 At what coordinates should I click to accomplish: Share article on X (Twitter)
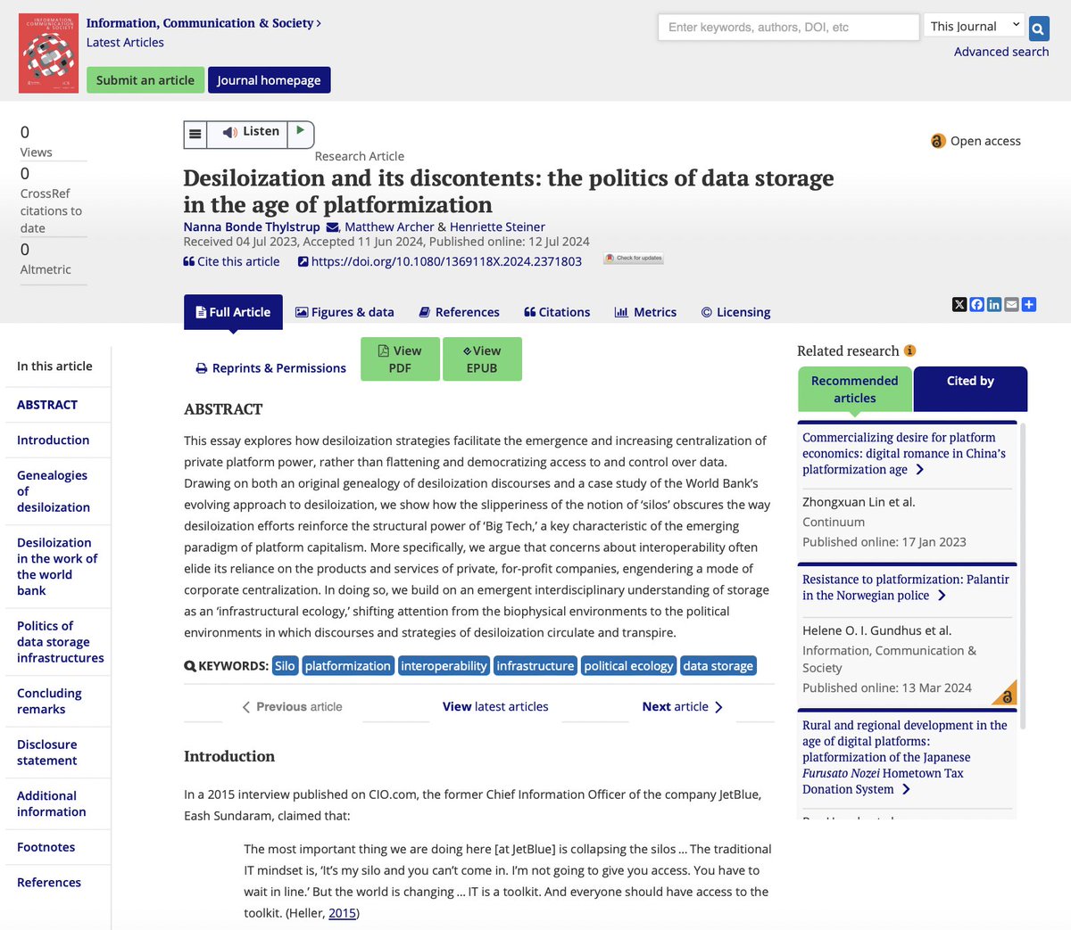[959, 305]
